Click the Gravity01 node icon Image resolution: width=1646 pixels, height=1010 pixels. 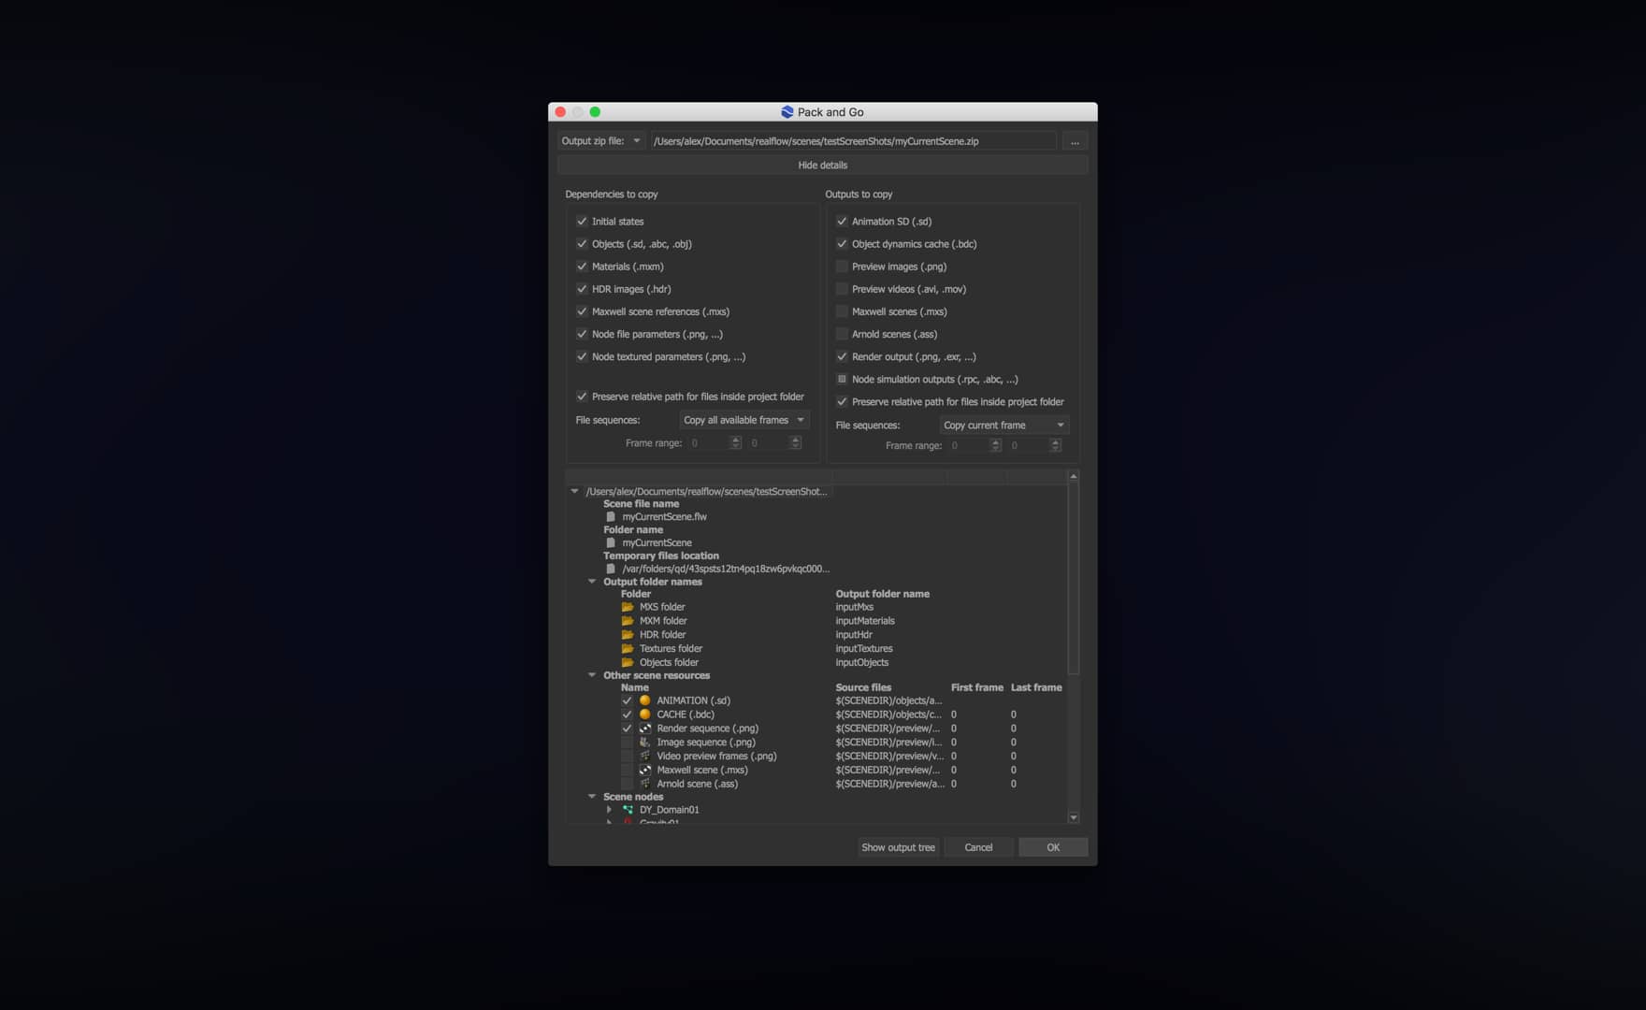point(628,822)
